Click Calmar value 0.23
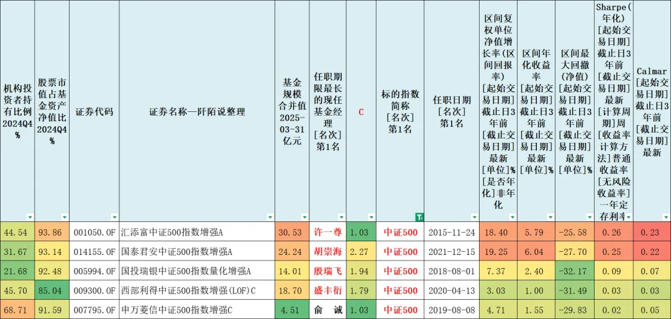Image resolution: width=671 pixels, height=319 pixels. click(652, 232)
